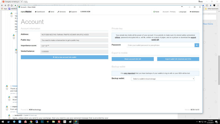Screen dimensions: 220x124
Task: Click the 0.000000 XEM balance
Action: click(85, 12)
